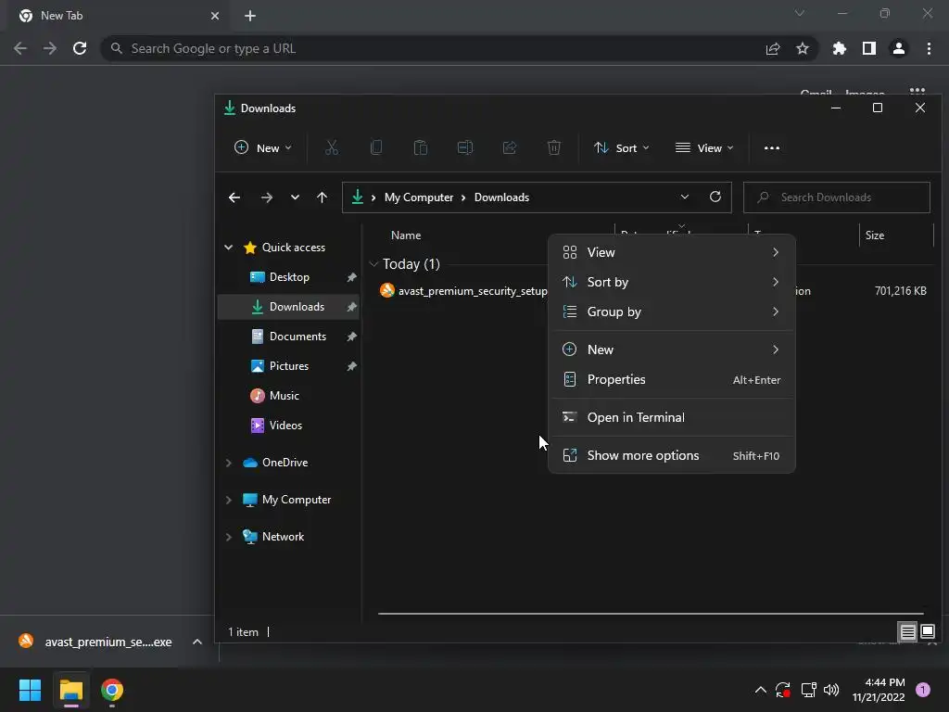Open a new Chrome tab with plus button
949x712 pixels.
250,16
